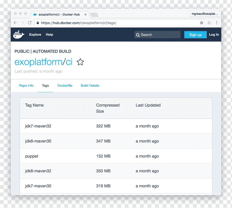Open the Help menu
This screenshot has height=208, width=232.
49,34
